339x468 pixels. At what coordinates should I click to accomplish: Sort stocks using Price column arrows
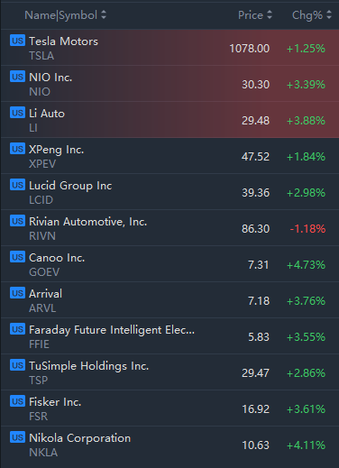click(270, 14)
